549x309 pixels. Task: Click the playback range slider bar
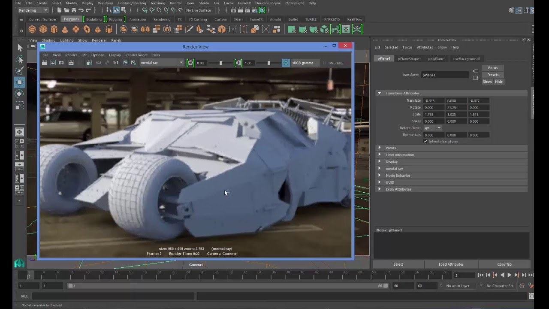pyautogui.click(x=227, y=285)
